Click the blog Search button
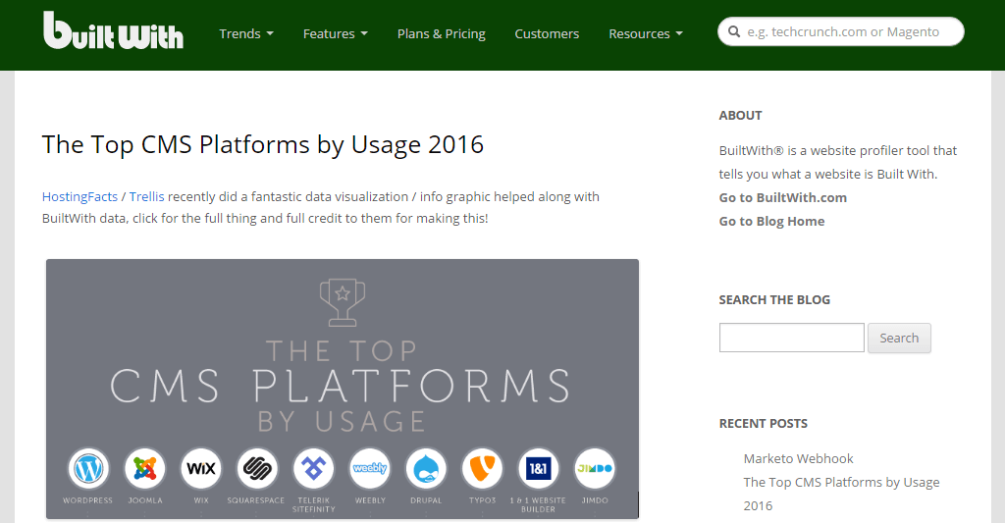Image resolution: width=1005 pixels, height=523 pixels. tap(899, 338)
